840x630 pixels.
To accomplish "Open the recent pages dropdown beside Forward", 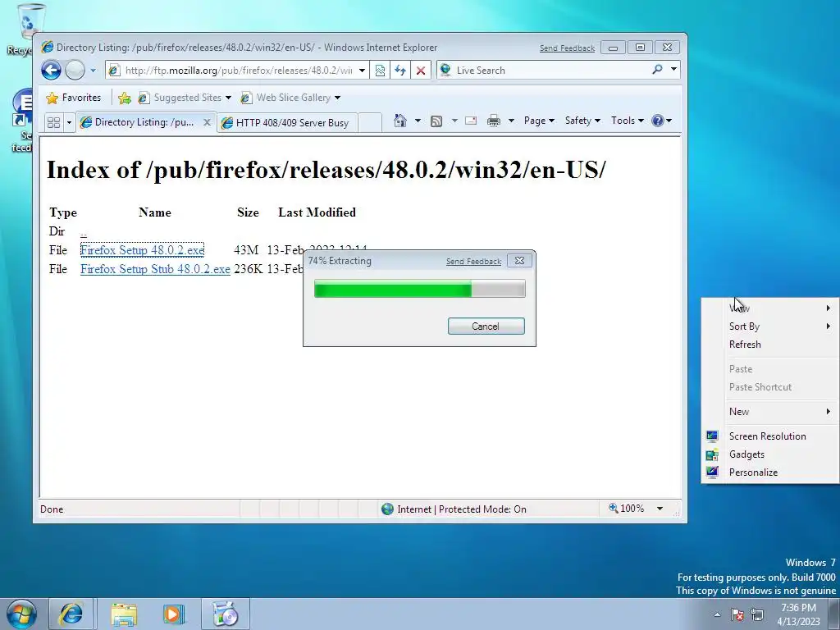I will click(x=93, y=71).
